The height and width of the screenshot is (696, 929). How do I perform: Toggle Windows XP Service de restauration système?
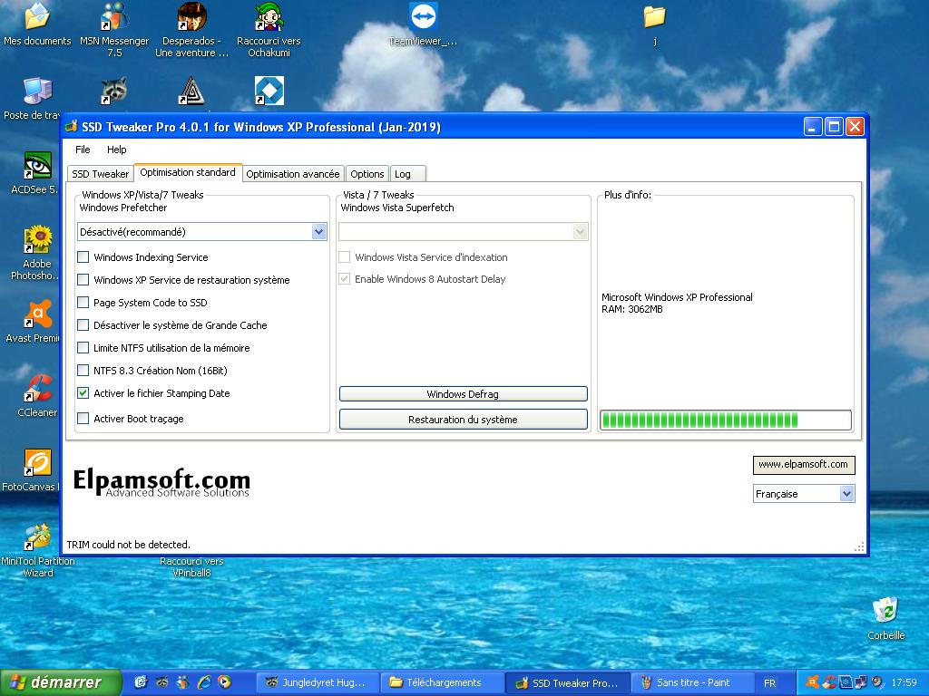coord(83,279)
